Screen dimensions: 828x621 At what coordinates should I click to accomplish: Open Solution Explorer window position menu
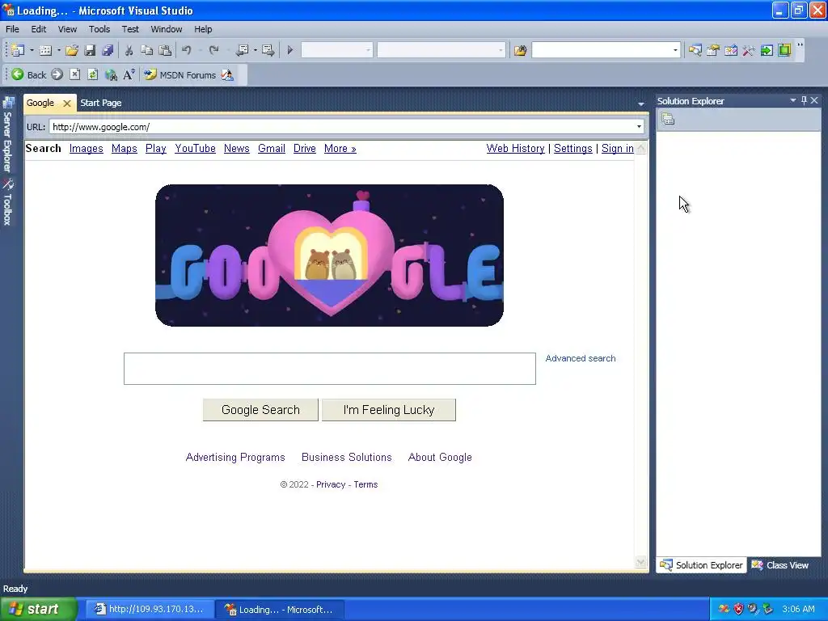point(792,99)
